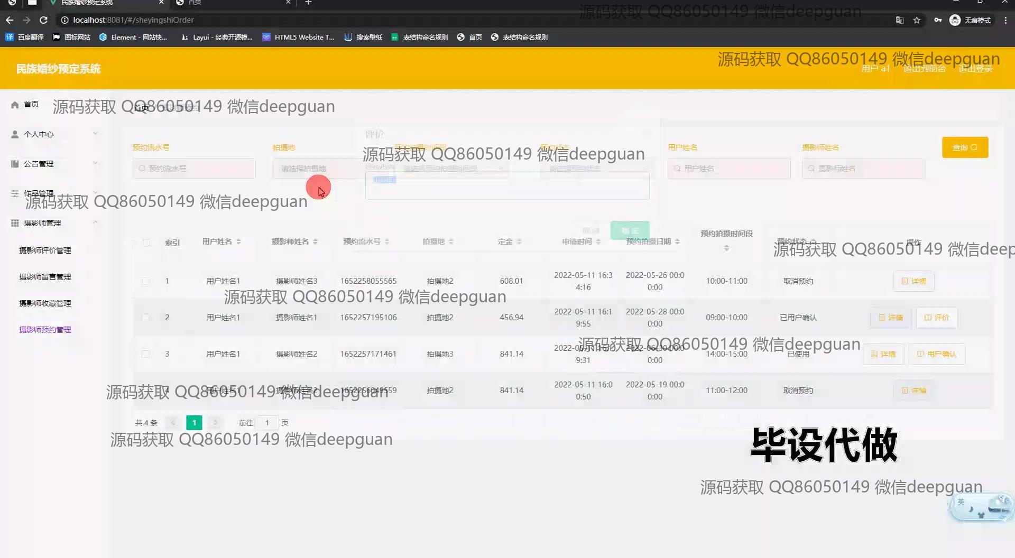This screenshot has width=1015, height=558.
Task: Open the 图标网站 bookmark
Action: coord(71,37)
